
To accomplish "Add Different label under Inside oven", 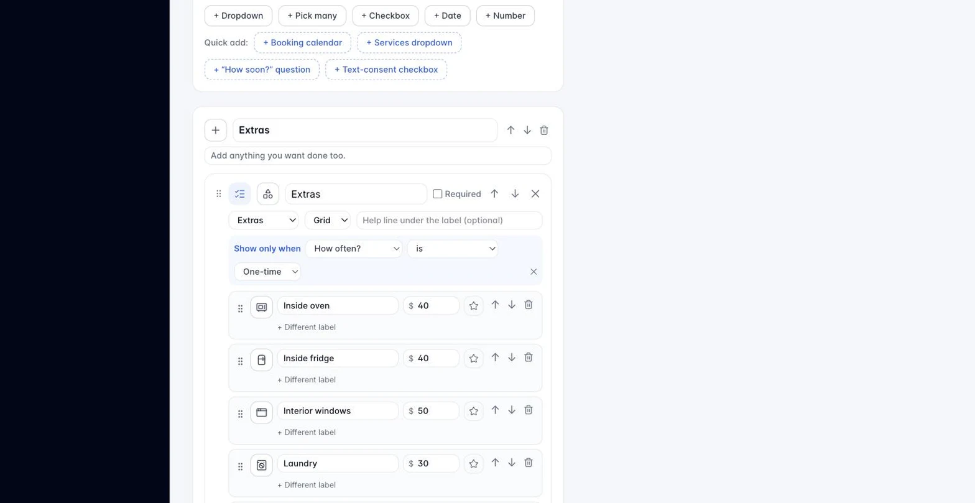I will 307,327.
